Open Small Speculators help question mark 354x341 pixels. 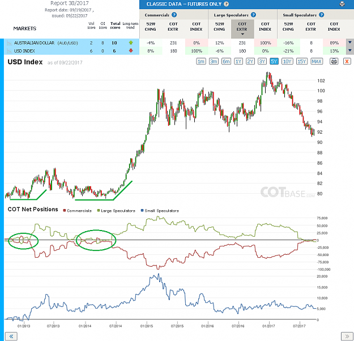pyautogui.click(x=322, y=15)
